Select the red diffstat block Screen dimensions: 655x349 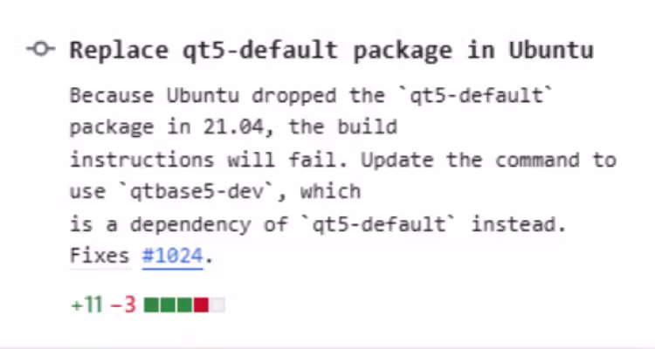coord(201,305)
